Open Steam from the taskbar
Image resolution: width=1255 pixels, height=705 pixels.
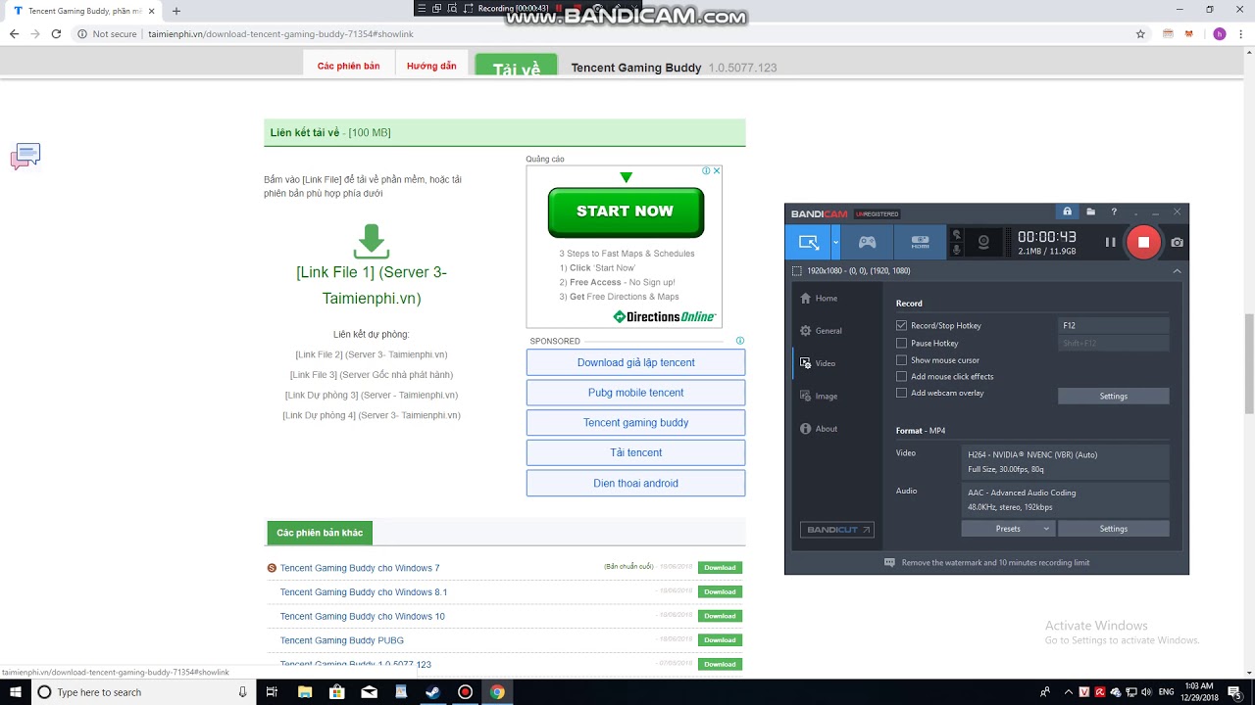[x=432, y=692]
